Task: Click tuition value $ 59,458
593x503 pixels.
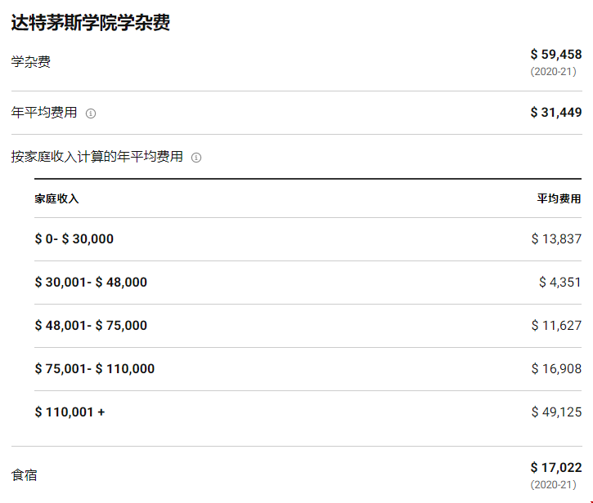Action: (x=556, y=55)
